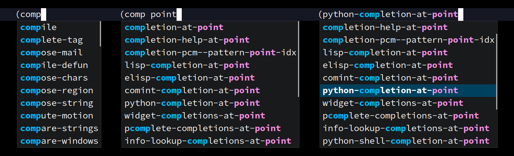Select widget-completions-at-point in right popup
Viewport: 514px width, 156px height.
(408, 103)
